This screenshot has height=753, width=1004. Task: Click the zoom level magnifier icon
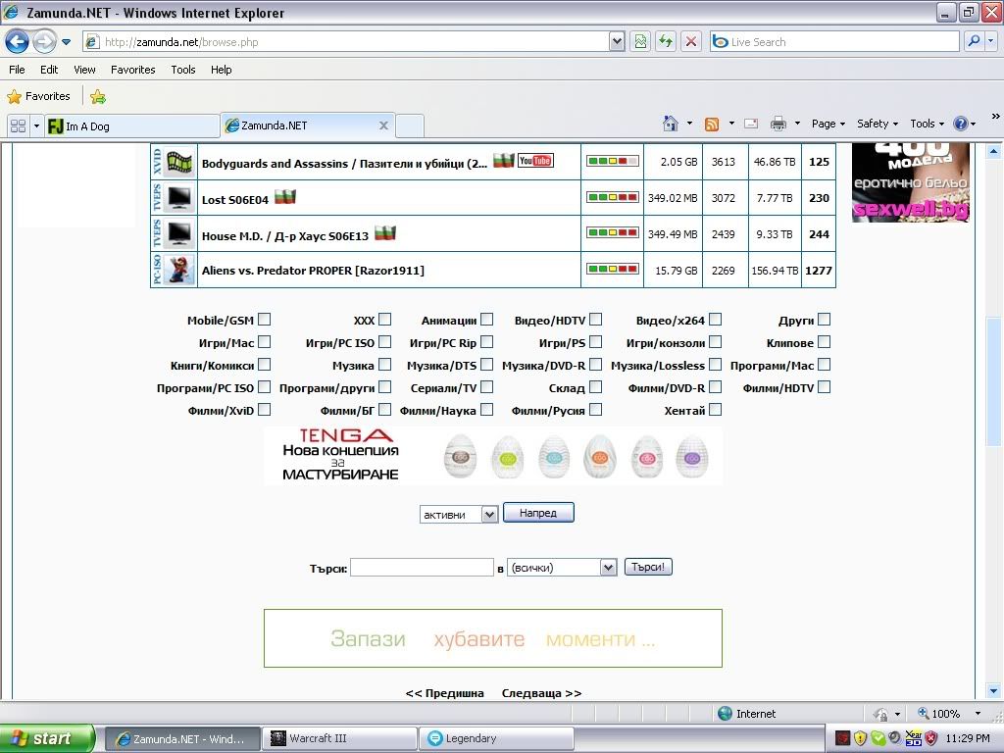tap(924, 714)
